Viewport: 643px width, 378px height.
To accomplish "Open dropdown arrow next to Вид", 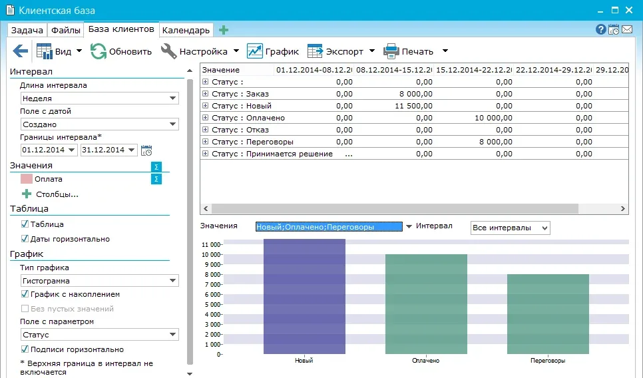I will tap(79, 51).
